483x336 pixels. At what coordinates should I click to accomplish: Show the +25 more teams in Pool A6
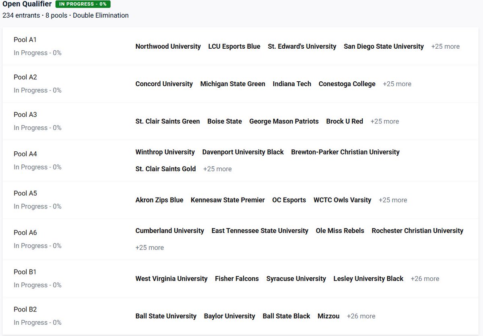click(150, 247)
